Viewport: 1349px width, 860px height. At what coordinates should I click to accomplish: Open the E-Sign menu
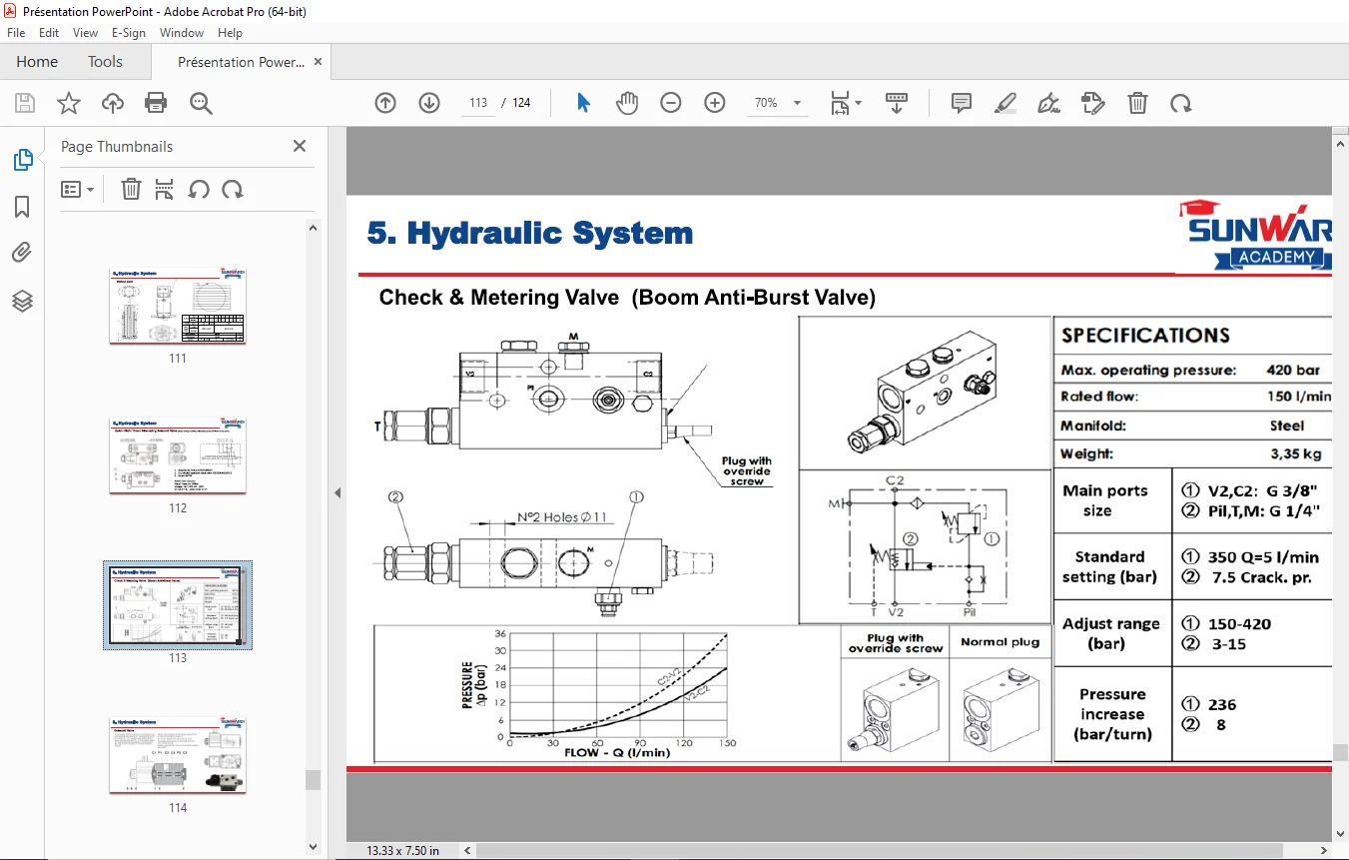(x=129, y=33)
